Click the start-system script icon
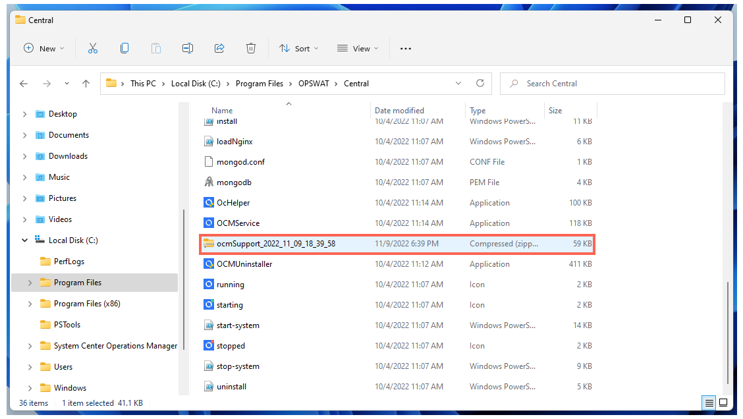The image size is (743, 419). point(209,325)
